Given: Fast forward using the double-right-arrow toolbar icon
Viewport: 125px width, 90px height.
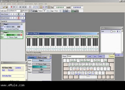Looking at the screenshot, I should click(26, 7).
